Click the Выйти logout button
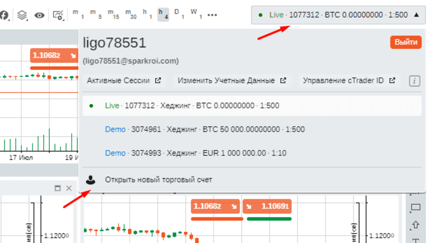This screenshot has width=428, height=243. pyautogui.click(x=406, y=42)
